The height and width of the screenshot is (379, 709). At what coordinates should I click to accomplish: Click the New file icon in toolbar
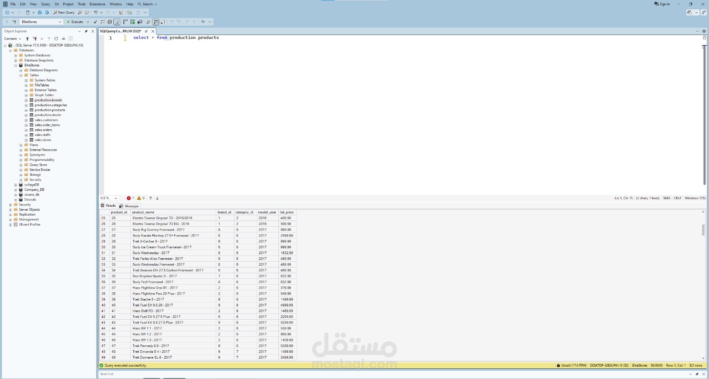[x=27, y=12]
